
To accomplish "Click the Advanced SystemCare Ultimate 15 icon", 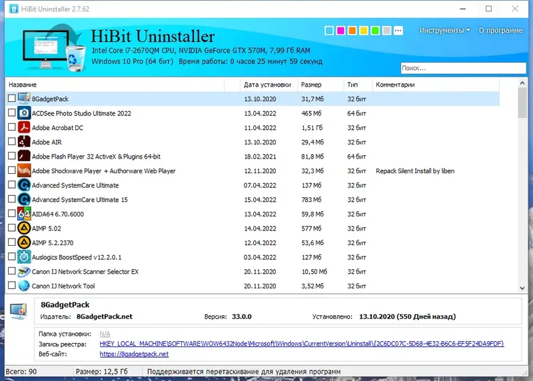I will (x=24, y=200).
